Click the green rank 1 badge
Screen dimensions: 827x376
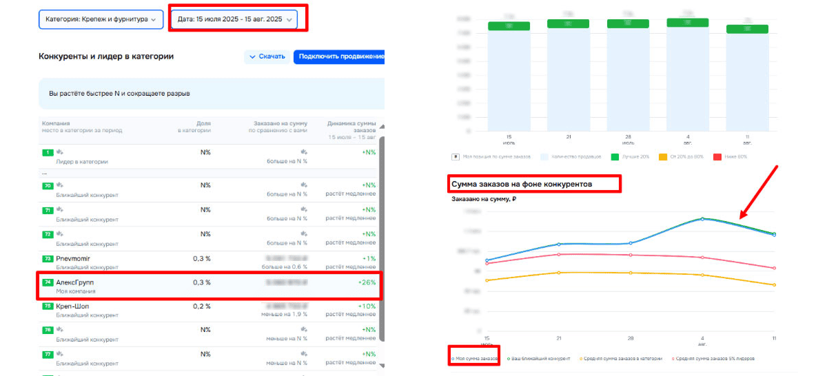pyautogui.click(x=48, y=152)
